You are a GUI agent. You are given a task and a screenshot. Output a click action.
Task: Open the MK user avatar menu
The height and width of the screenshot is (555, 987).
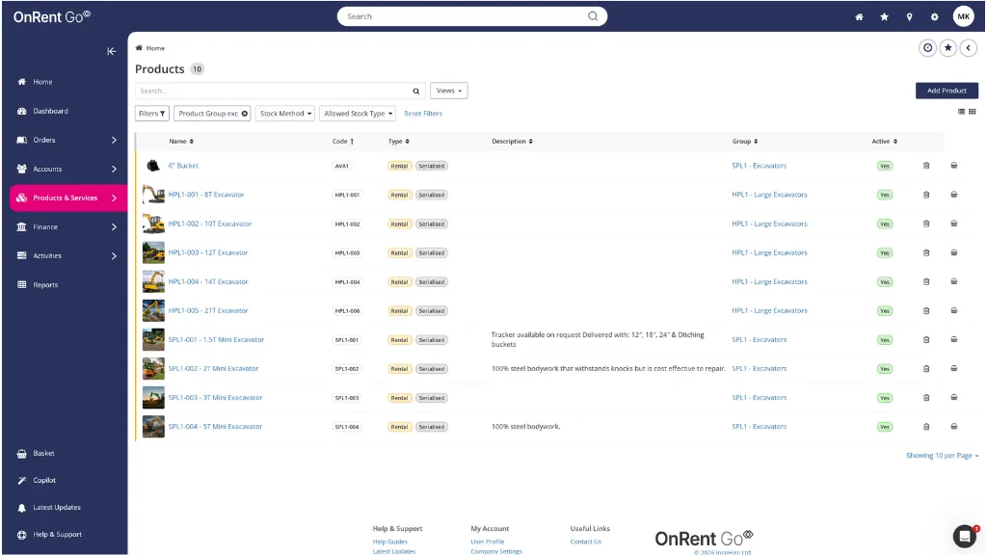tap(964, 16)
